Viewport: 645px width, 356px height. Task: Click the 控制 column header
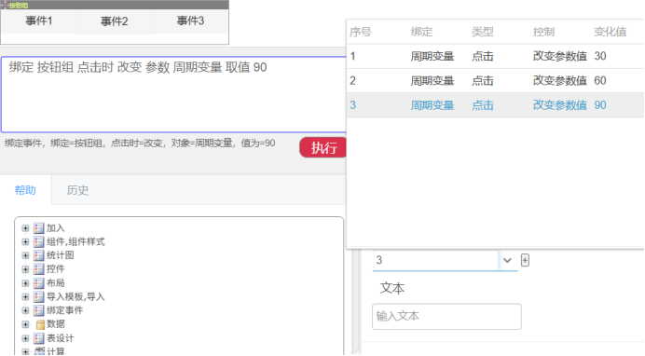click(x=543, y=32)
